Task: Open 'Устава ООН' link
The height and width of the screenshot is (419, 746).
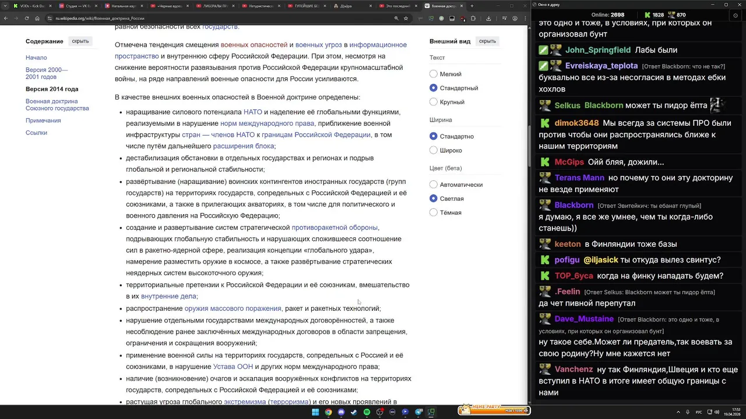Action: click(x=233, y=367)
